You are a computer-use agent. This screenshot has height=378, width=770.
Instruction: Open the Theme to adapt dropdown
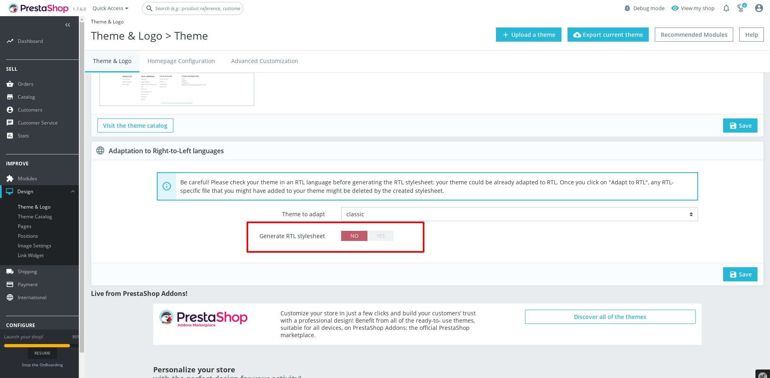[519, 214]
